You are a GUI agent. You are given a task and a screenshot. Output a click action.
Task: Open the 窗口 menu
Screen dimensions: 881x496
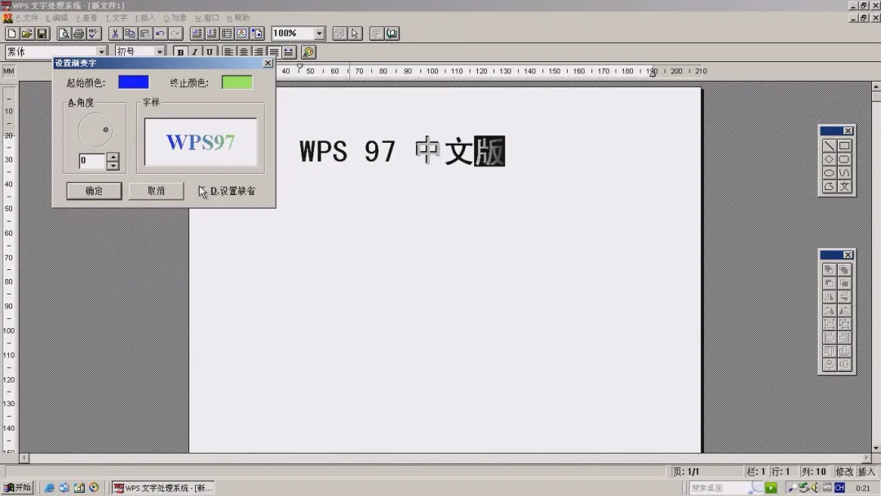(206, 18)
